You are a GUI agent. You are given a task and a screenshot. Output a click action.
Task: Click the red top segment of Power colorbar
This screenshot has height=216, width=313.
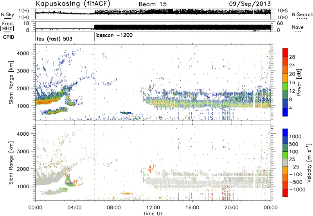click(x=285, y=53)
